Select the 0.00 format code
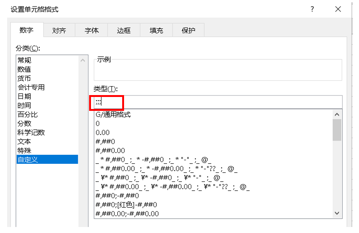Image resolution: width=359 pixels, height=233 pixels. tap(214, 133)
